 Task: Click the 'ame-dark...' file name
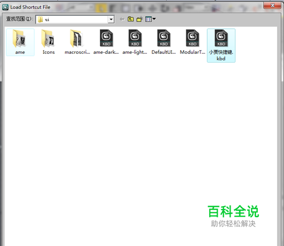pyautogui.click(x=106, y=52)
